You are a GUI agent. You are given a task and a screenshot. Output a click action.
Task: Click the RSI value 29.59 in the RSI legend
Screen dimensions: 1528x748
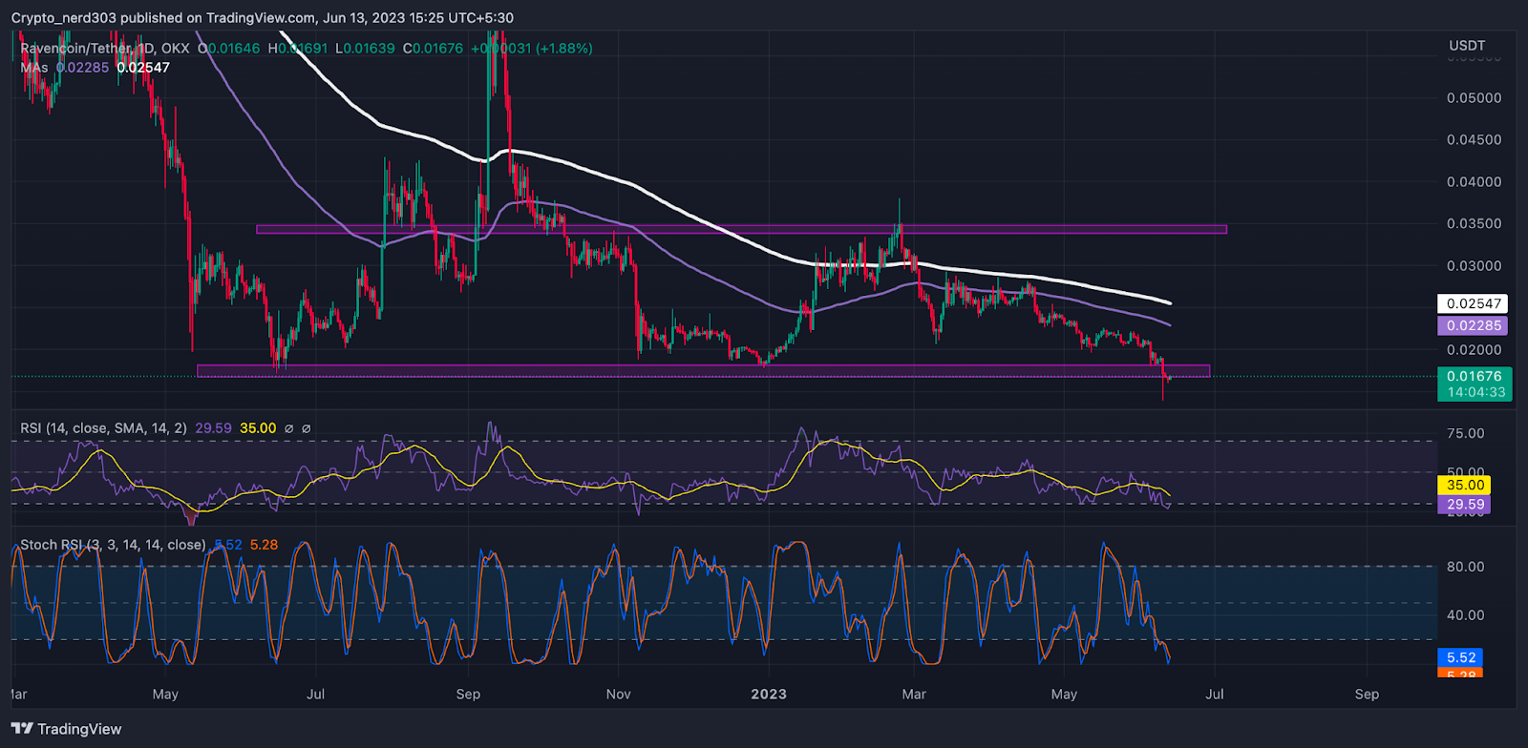click(214, 428)
